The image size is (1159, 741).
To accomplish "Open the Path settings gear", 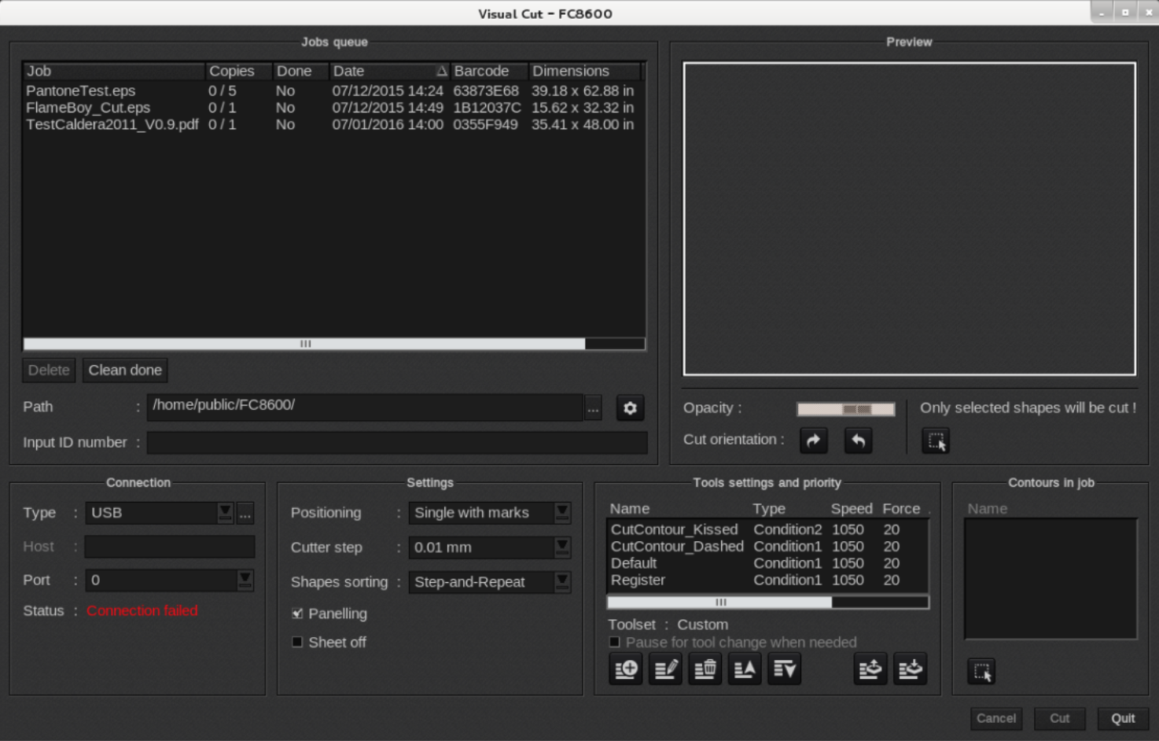I will tap(629, 408).
